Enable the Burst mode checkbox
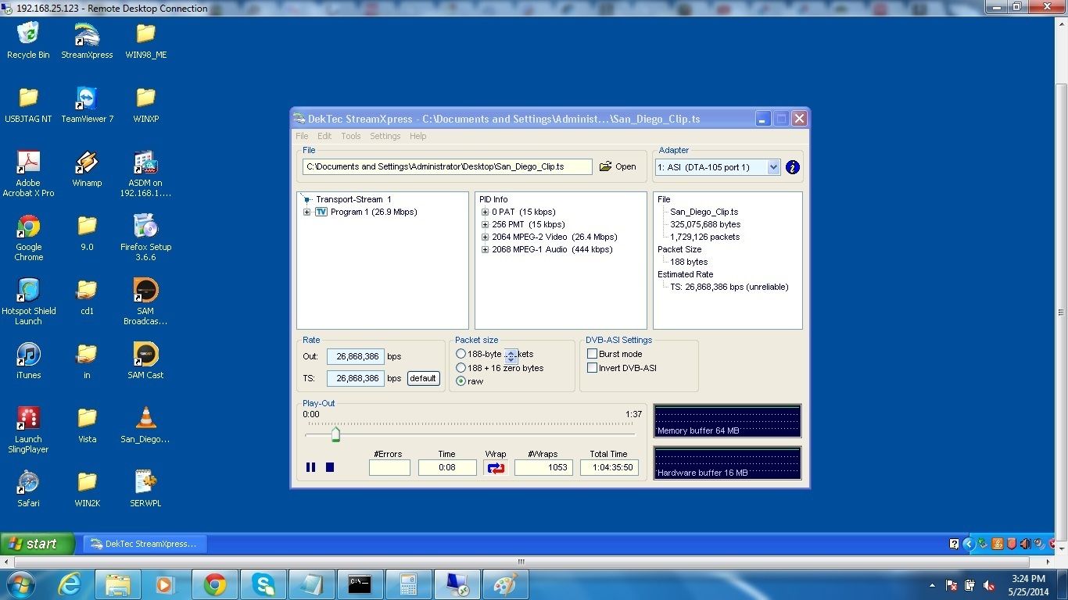Screen dimensions: 1068x600 [592, 354]
